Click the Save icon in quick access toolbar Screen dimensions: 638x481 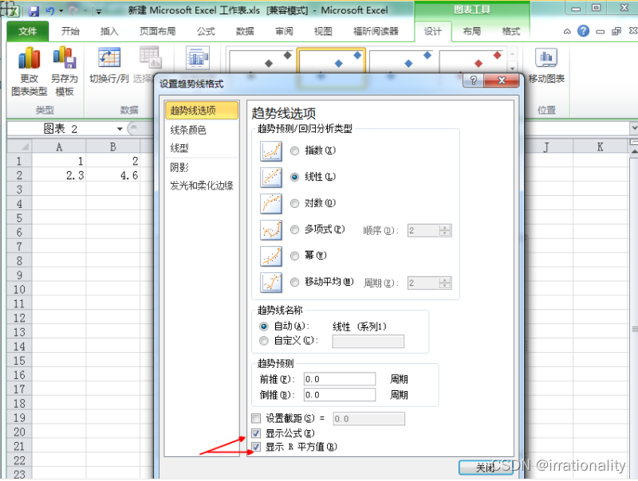34,11
